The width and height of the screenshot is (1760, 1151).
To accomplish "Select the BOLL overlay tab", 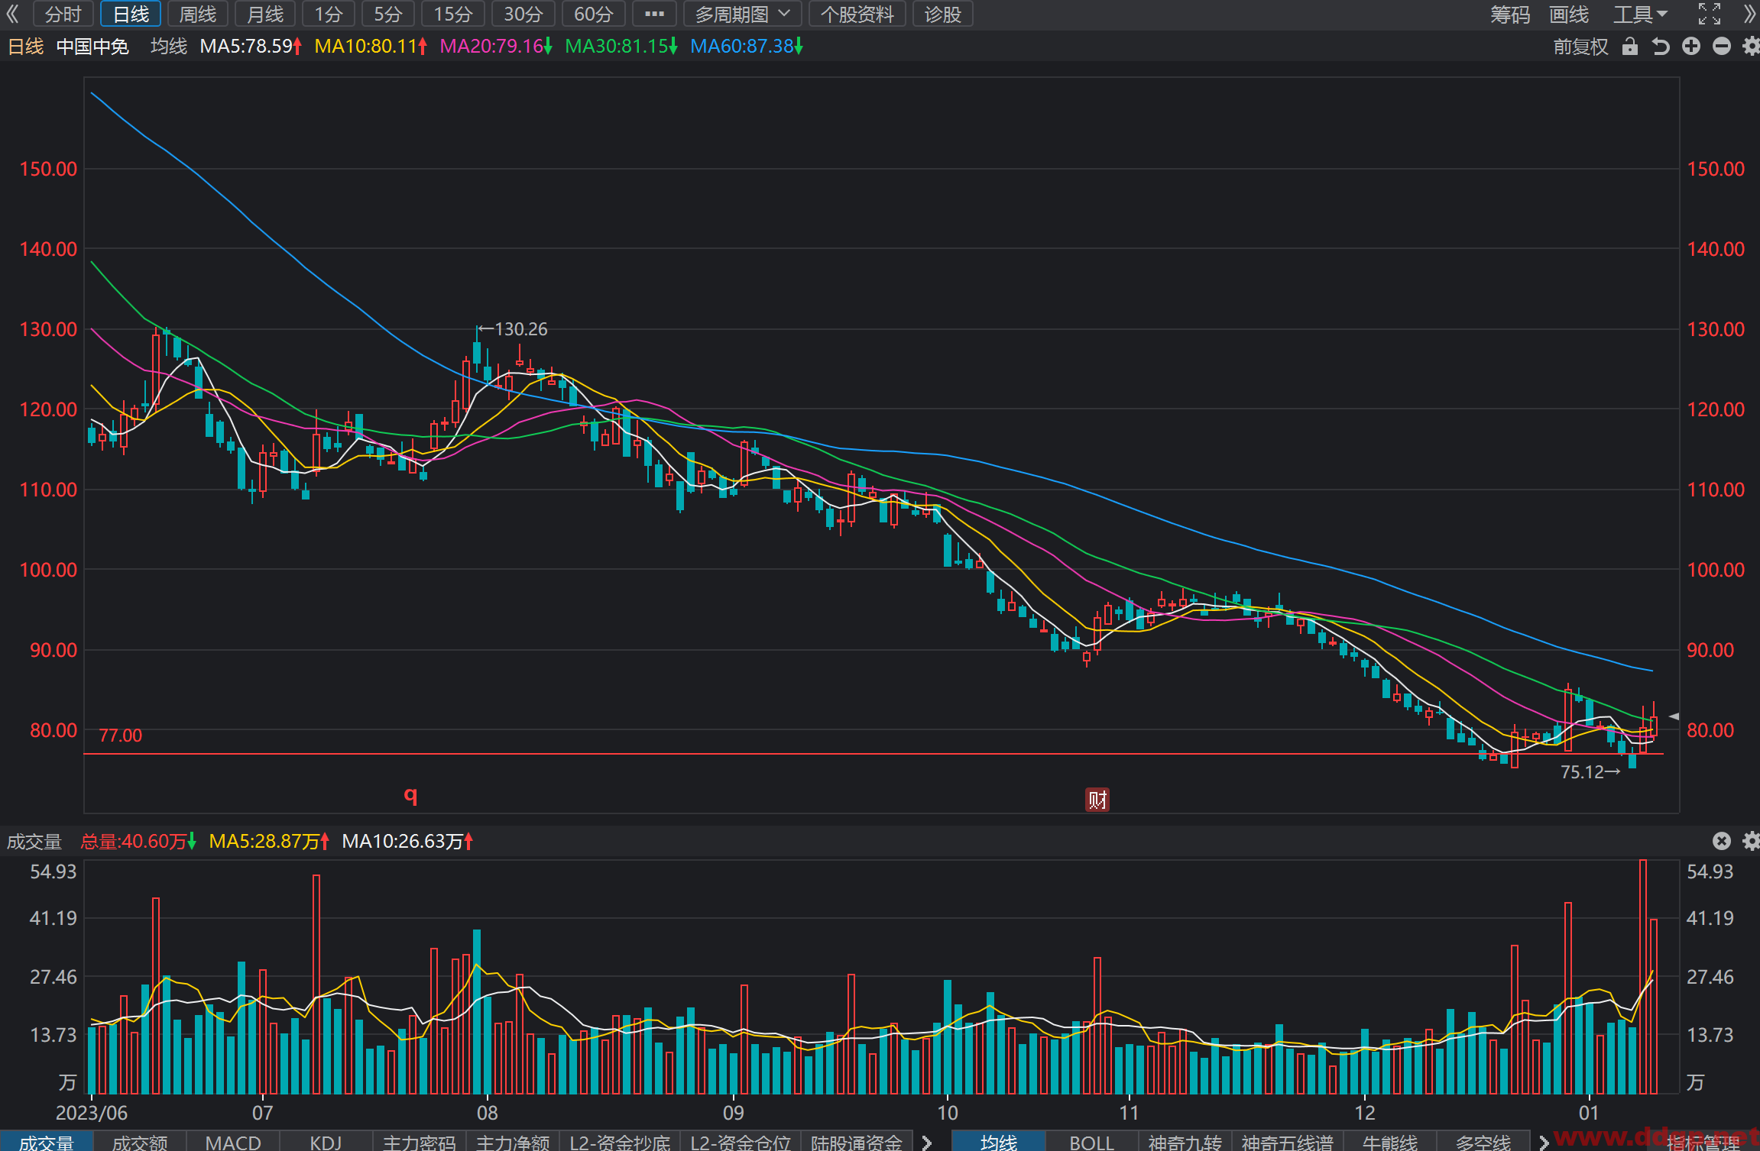I will coord(1091,1142).
